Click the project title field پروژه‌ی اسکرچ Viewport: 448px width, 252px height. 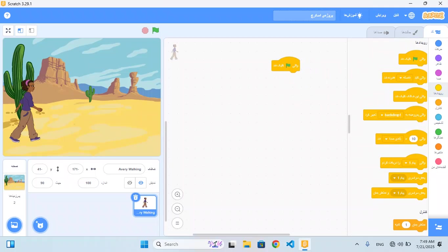(304, 15)
